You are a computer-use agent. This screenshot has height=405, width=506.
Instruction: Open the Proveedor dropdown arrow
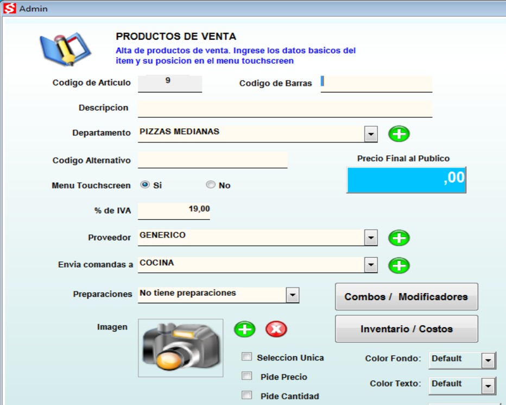(x=371, y=238)
